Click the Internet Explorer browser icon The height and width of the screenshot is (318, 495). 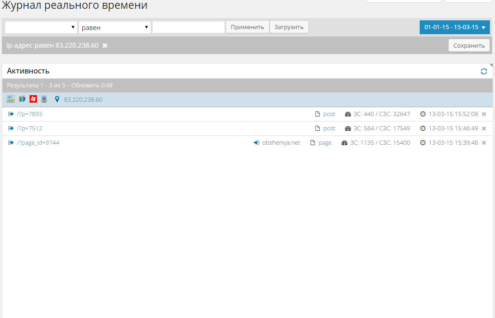pos(22,99)
